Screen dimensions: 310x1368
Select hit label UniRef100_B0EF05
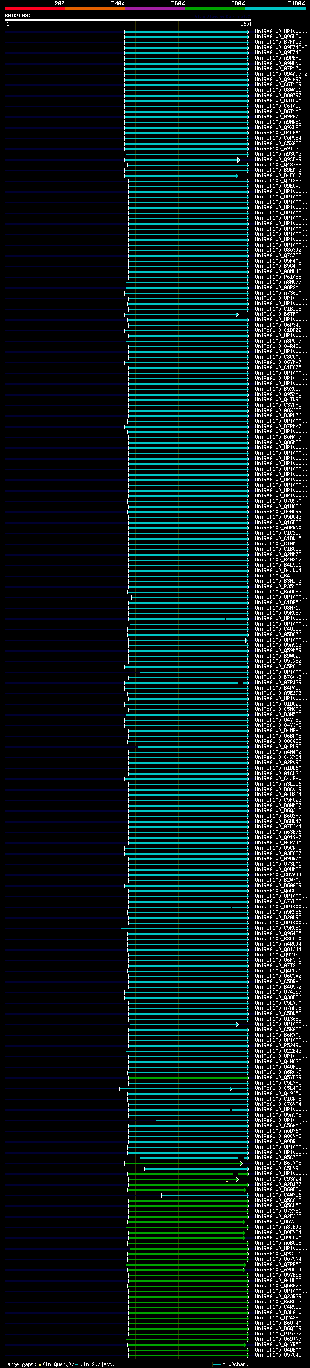coord(278,1237)
